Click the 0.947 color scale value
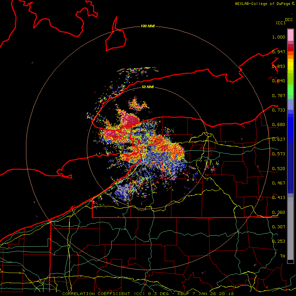 click(279, 52)
